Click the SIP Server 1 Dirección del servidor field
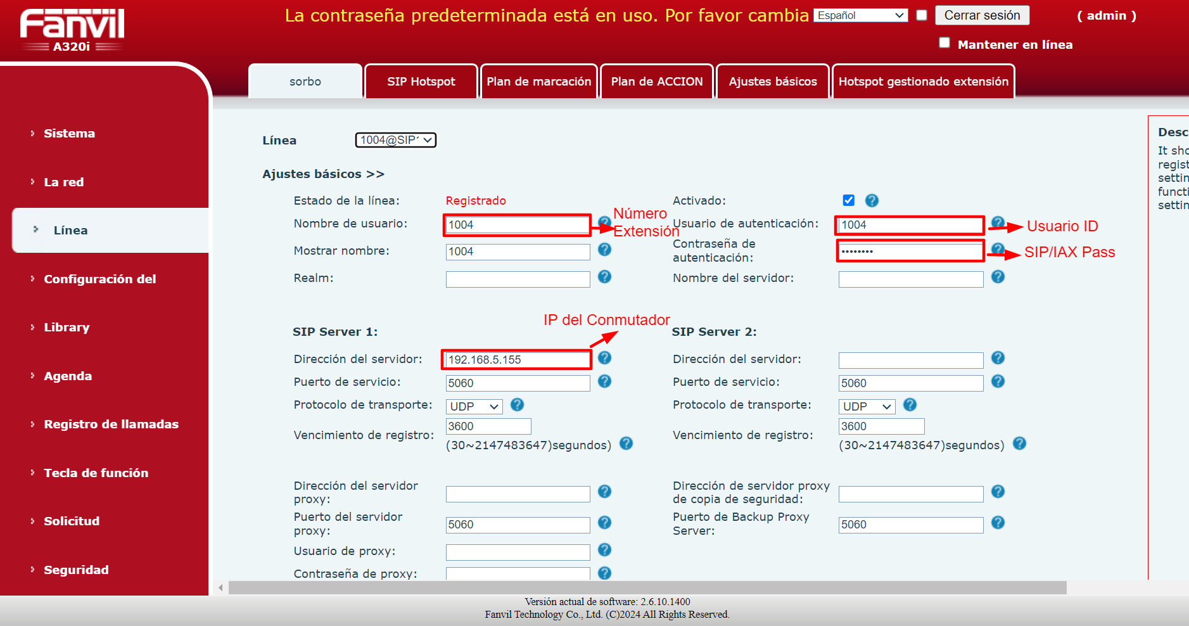The image size is (1189, 626). 518,360
